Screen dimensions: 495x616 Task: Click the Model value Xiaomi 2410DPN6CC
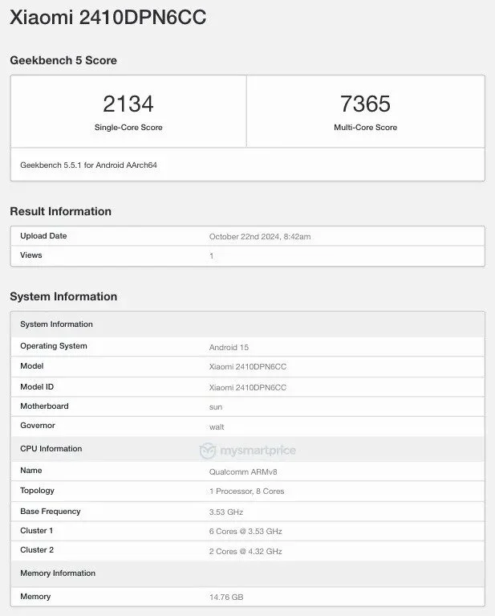click(x=247, y=367)
